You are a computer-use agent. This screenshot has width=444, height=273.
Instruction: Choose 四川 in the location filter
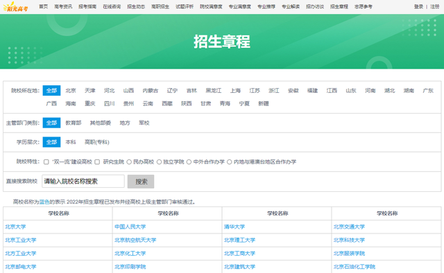pos(110,103)
